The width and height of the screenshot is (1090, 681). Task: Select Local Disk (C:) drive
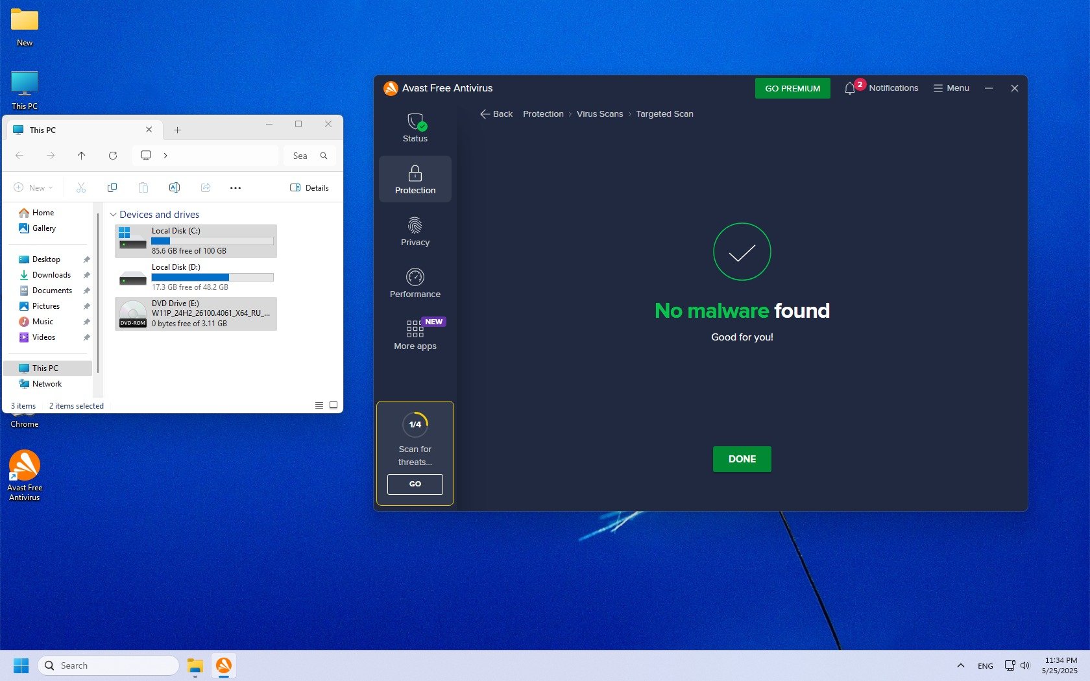[196, 241]
